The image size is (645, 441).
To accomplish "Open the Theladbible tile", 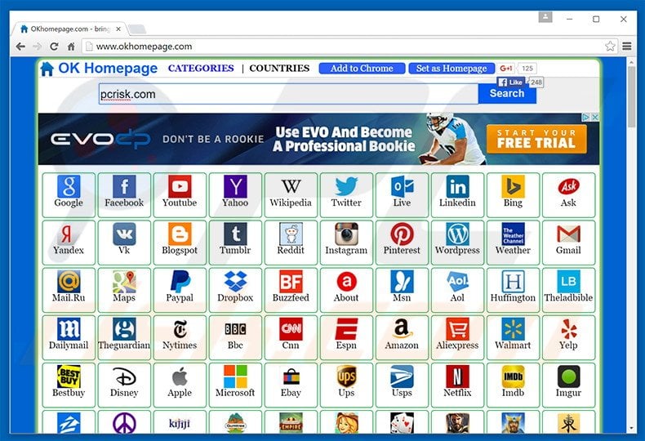I will [568, 290].
